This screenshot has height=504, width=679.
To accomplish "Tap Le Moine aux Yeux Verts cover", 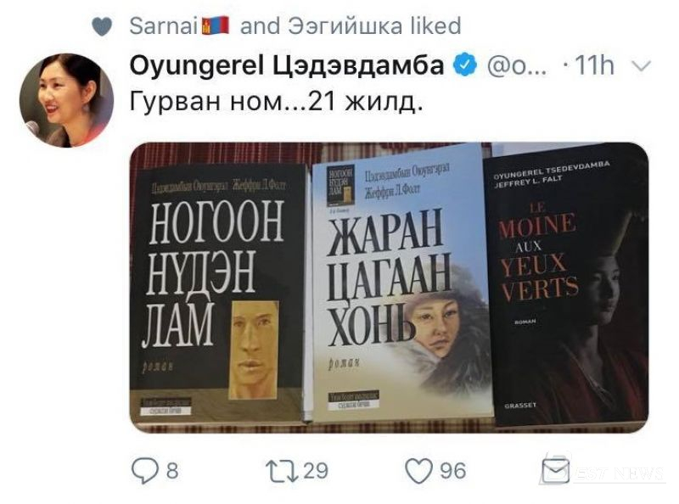I will (x=566, y=283).
